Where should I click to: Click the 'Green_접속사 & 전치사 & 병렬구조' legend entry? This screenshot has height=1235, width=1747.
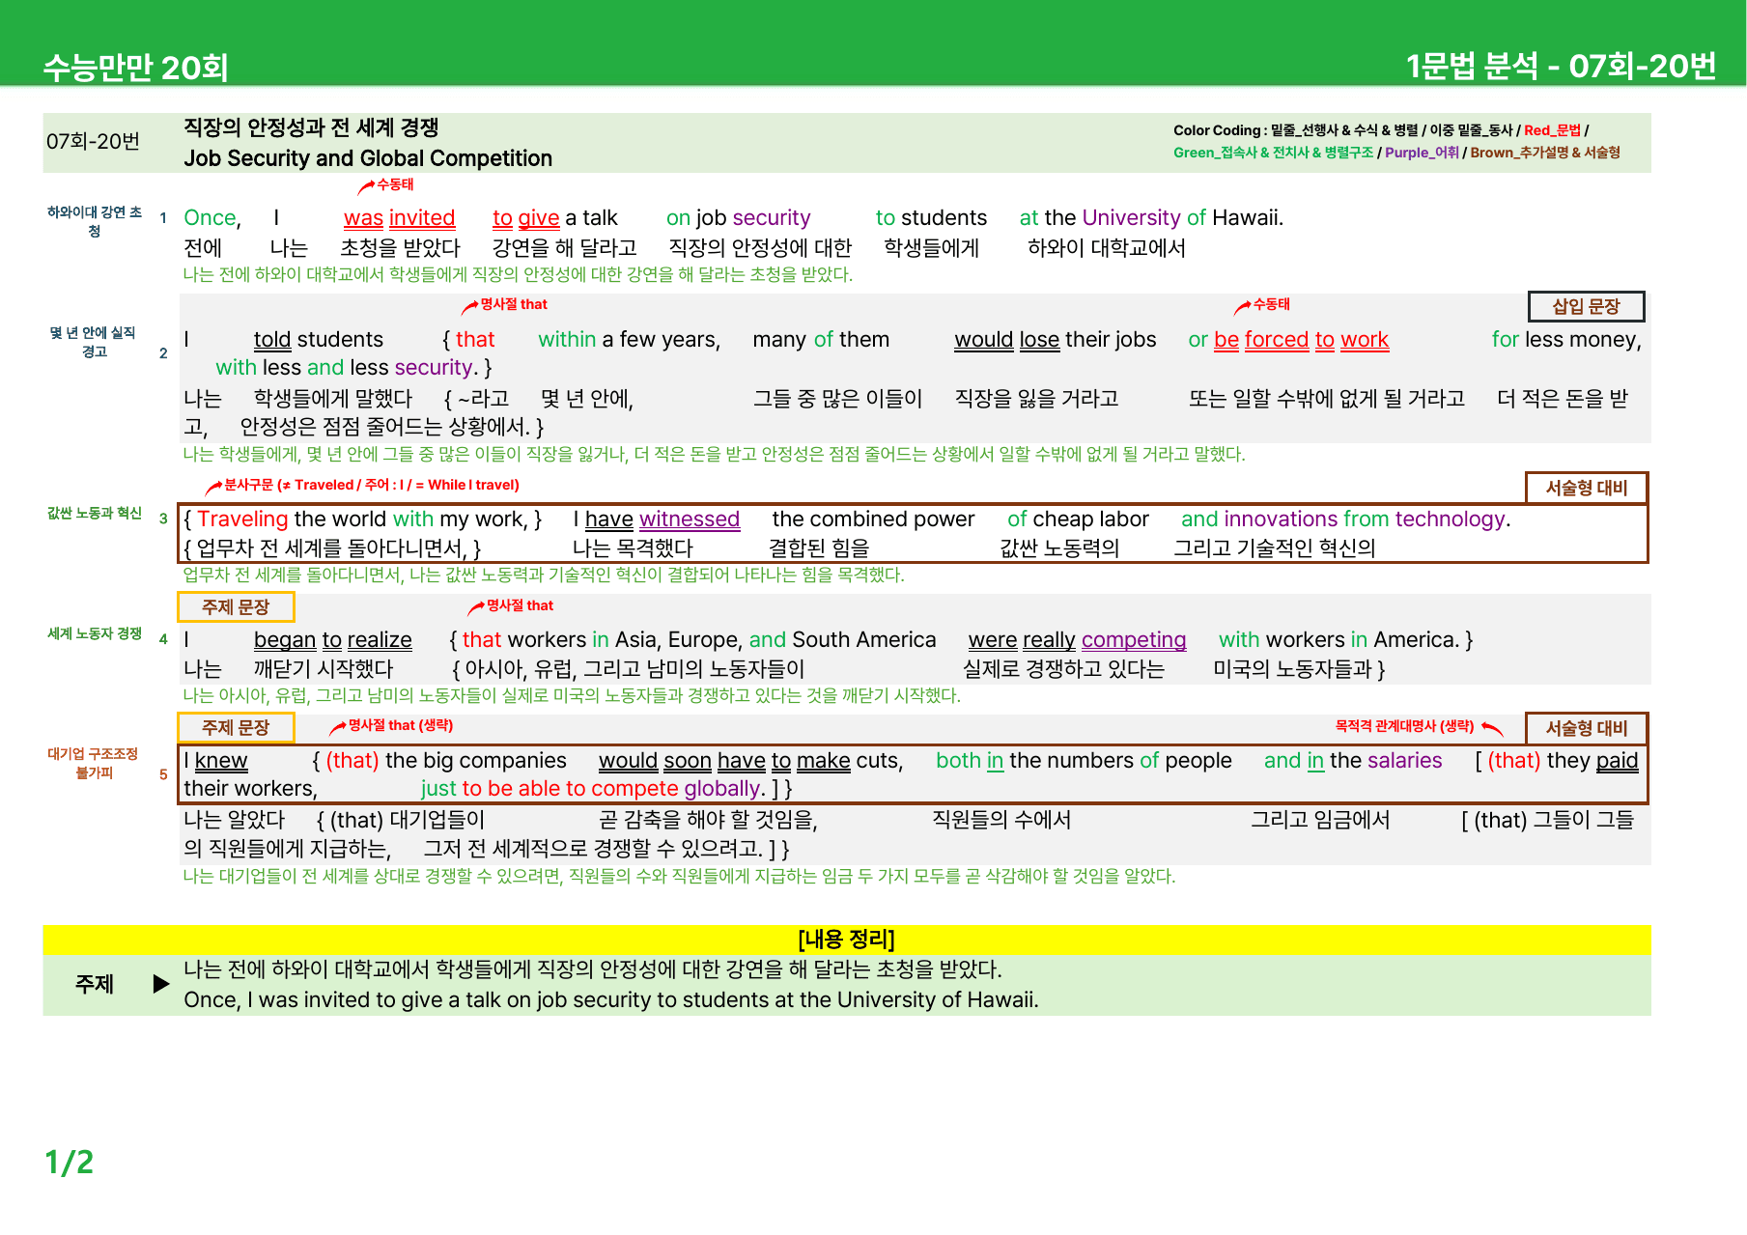(1273, 153)
